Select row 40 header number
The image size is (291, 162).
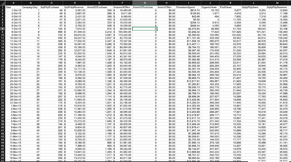pos(3,127)
